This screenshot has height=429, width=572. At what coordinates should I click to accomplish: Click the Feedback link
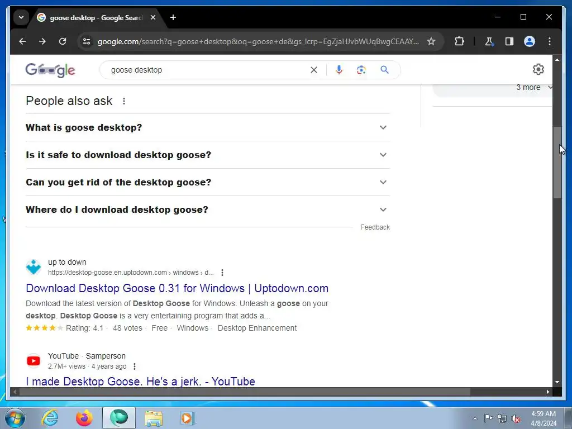pos(375,227)
